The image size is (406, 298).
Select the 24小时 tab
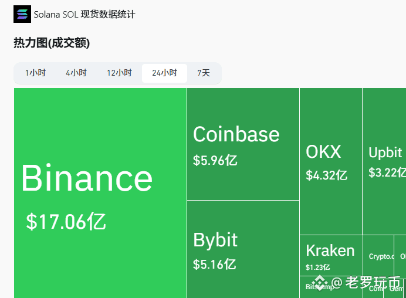click(x=164, y=73)
